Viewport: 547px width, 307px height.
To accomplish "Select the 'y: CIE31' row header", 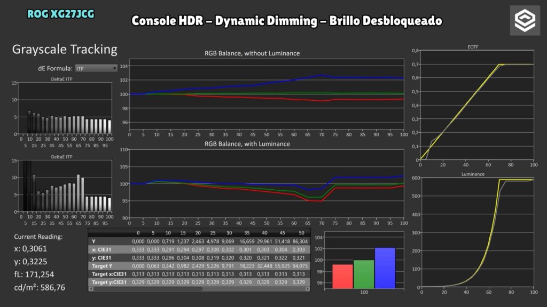I will click(x=101, y=257).
